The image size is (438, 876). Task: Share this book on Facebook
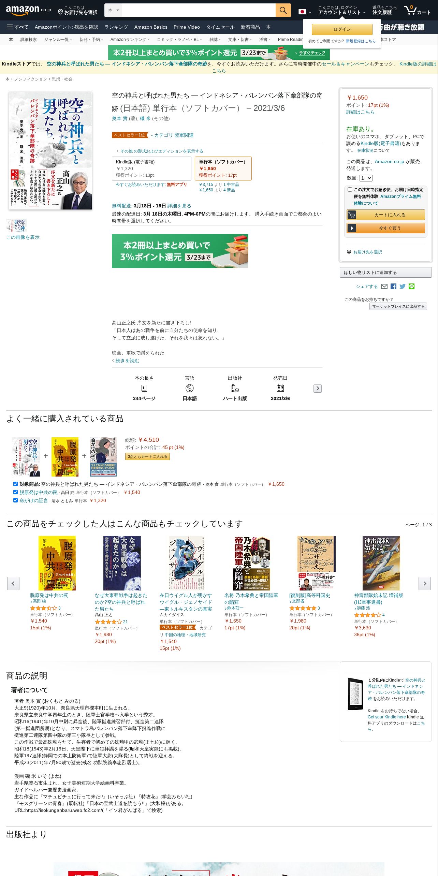[393, 287]
